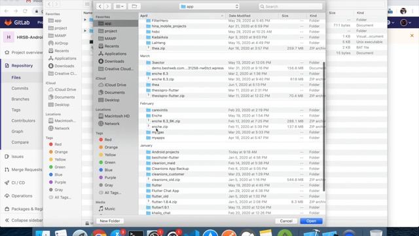This screenshot has height=236, width=419.
Task: Click the GitLab logo in header
Action: [18, 22]
